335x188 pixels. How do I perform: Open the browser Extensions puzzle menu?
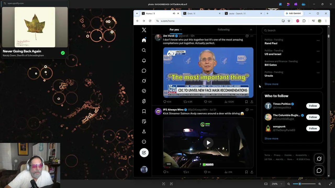(x=304, y=21)
